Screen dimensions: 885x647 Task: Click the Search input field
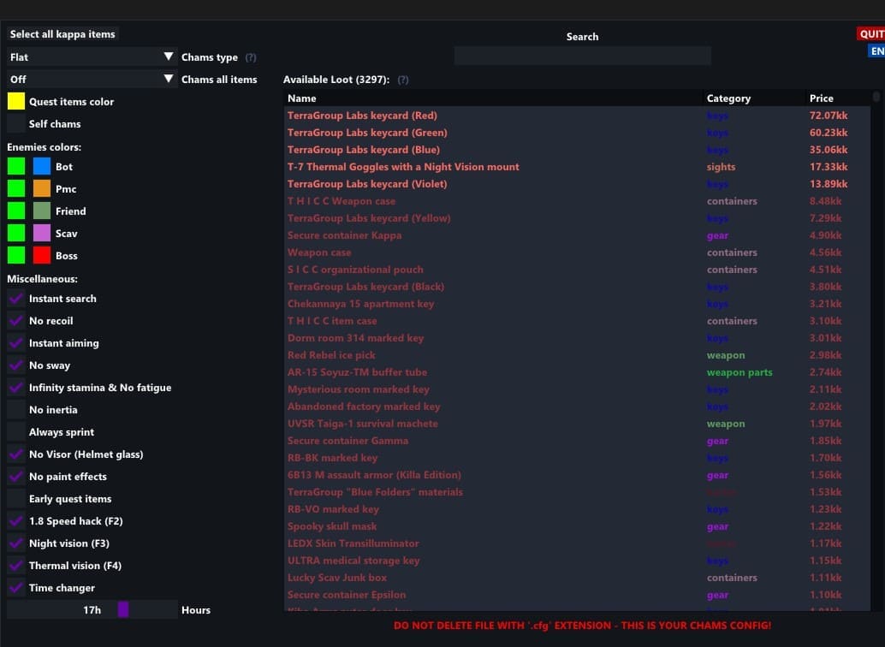point(582,56)
